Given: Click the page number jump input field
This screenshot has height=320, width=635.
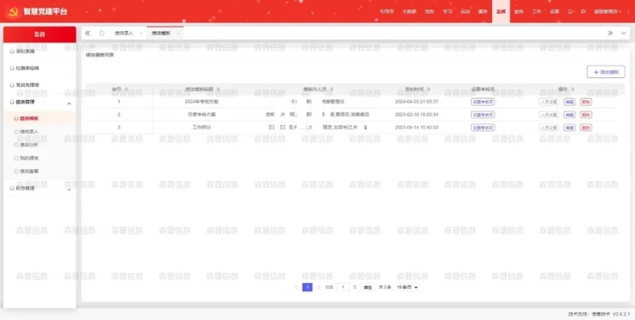Looking at the screenshot, I should coord(344,288).
